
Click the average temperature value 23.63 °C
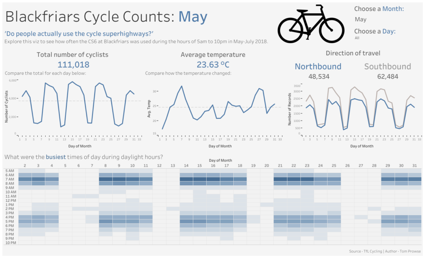point(213,64)
